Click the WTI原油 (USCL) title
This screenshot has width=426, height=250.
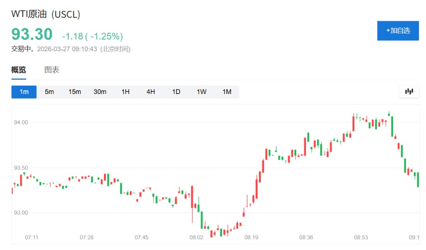pyautogui.click(x=45, y=14)
